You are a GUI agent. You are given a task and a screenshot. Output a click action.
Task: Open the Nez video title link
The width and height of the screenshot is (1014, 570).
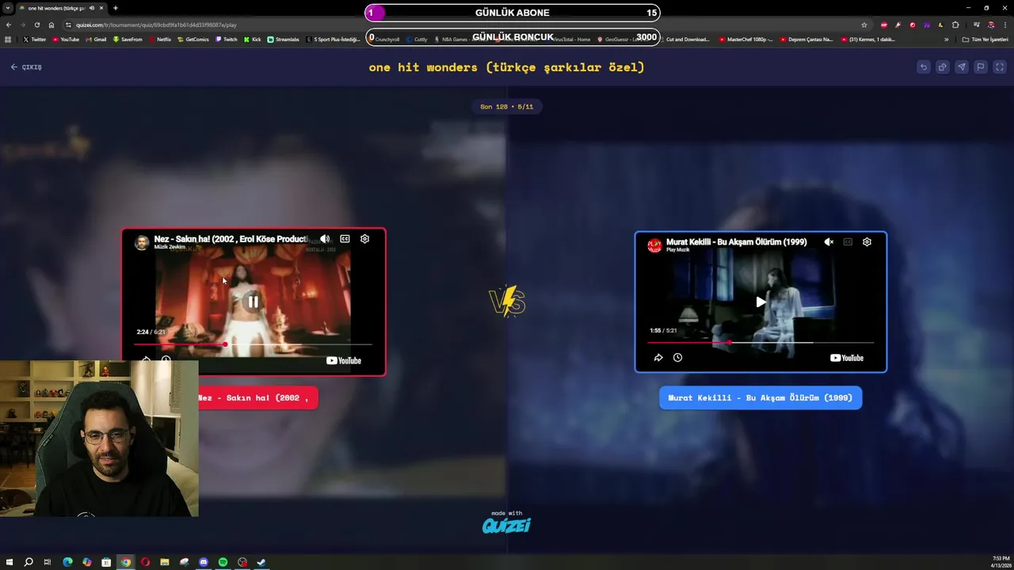[230, 238]
